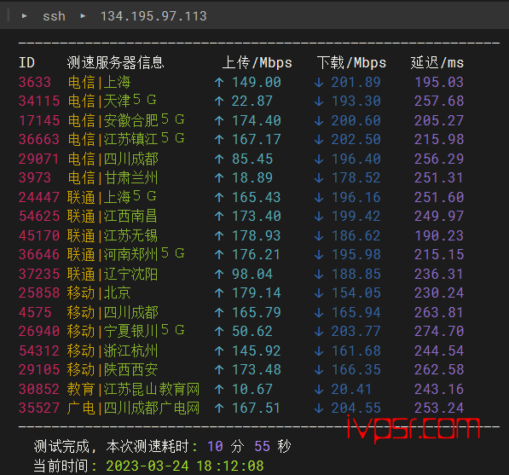Click server ID 3633

35,82
